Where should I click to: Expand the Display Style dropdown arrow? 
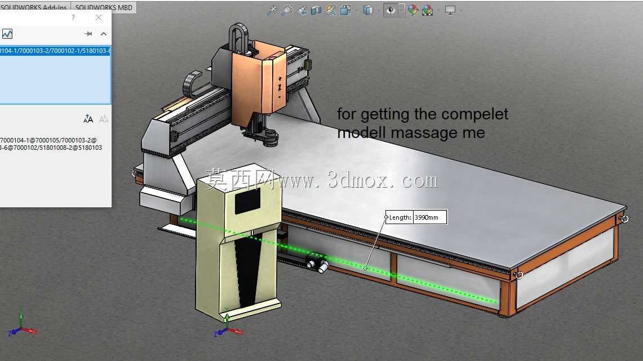click(x=379, y=10)
